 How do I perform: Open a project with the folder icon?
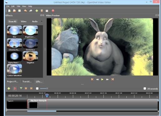click(14, 11)
